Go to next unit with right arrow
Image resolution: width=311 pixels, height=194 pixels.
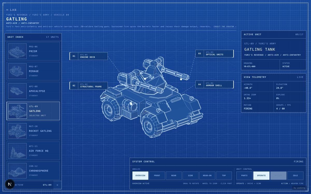coord(57,185)
